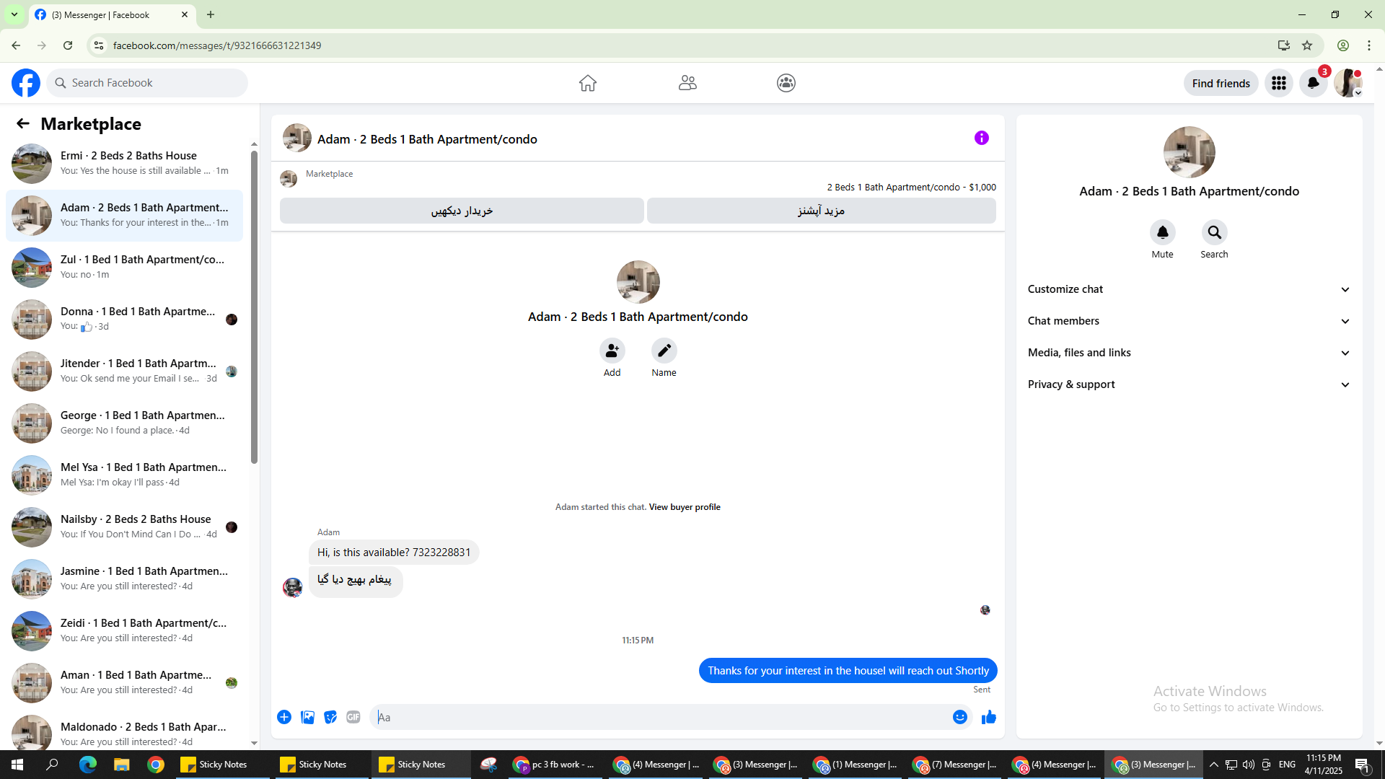
Task: Send a thumbs-up like
Action: tap(989, 717)
